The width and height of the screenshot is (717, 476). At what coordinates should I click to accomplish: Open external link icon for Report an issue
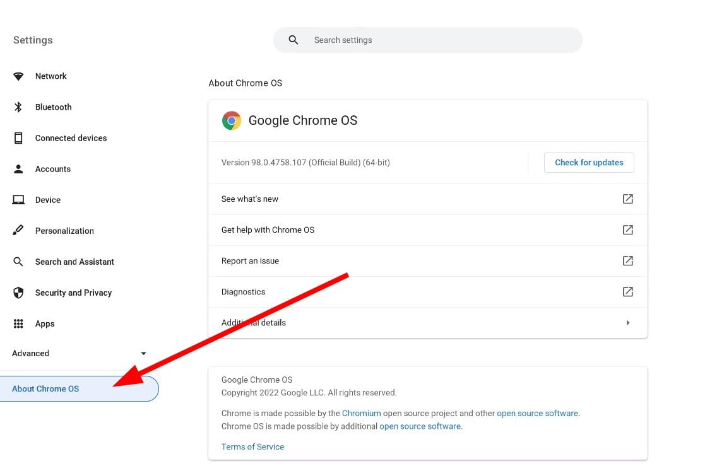628,261
